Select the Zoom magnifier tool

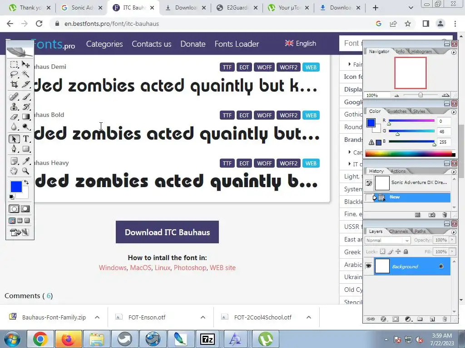pyautogui.click(x=26, y=171)
